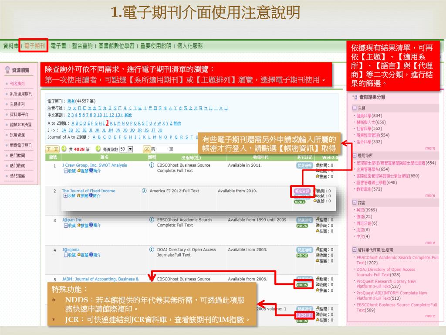This screenshot has width=446, height=335.
Task: Click the 推薦 star under J Crew Group
Action: 79,171
